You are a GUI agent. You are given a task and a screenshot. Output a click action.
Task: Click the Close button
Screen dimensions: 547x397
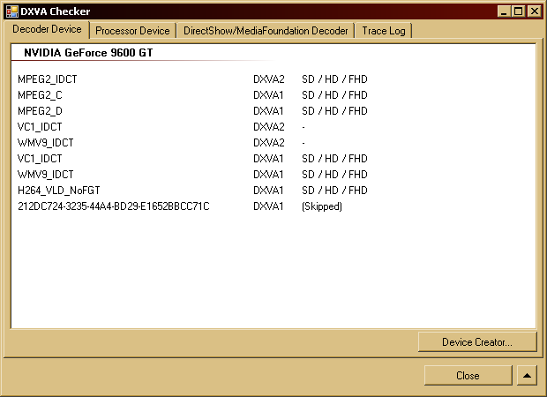[468, 375]
